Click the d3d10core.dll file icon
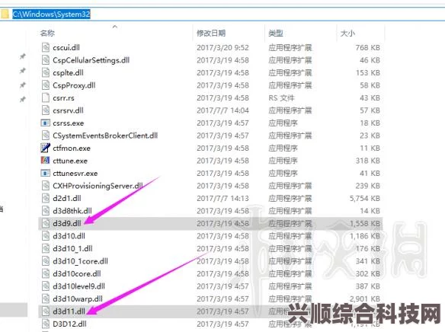Viewport: 445px width, 332px height. click(x=46, y=273)
